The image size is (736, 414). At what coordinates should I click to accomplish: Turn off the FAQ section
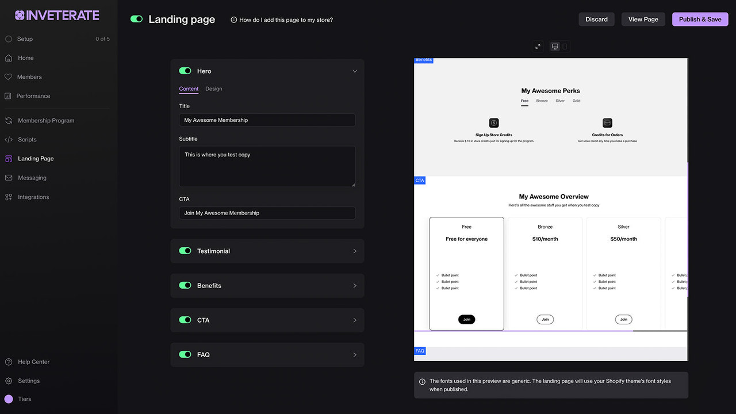click(x=185, y=354)
